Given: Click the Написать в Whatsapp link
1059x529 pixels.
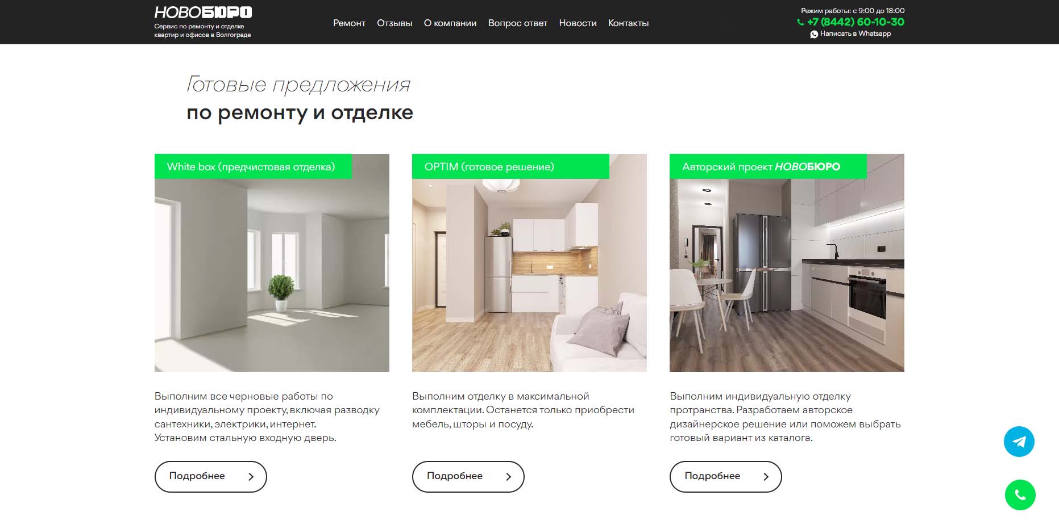Looking at the screenshot, I should [x=855, y=34].
